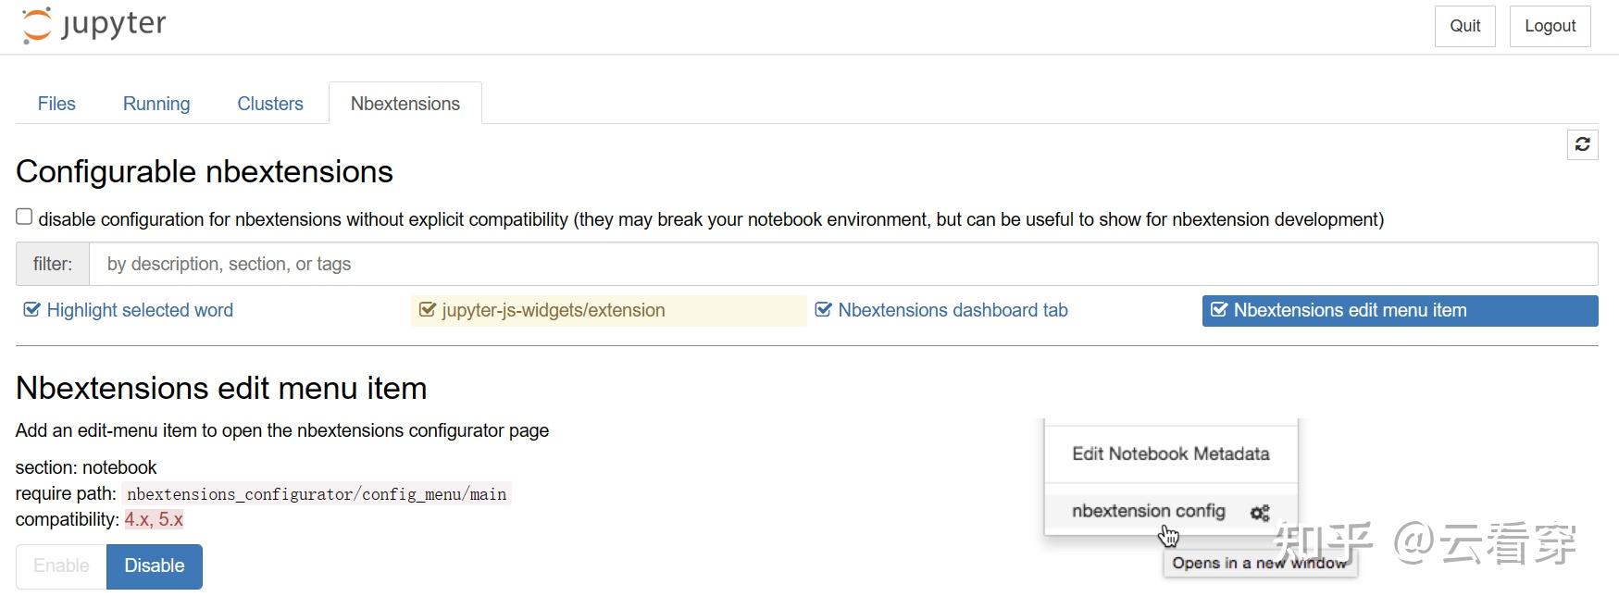Click the Quit button
The height and width of the screenshot is (609, 1619).
(1464, 25)
